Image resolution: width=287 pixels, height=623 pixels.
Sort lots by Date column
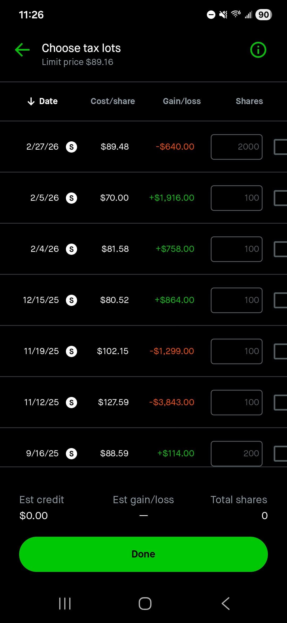43,101
